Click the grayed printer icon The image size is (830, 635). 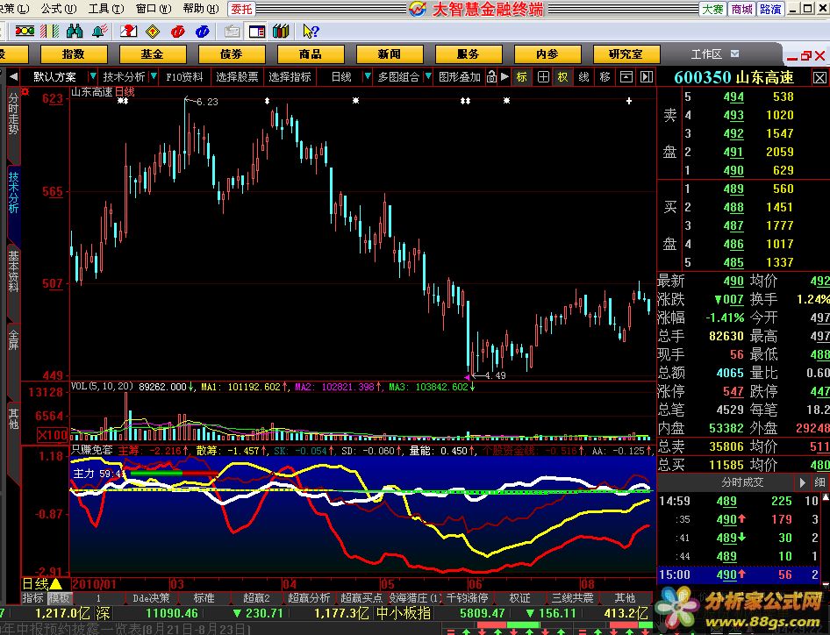[232, 32]
